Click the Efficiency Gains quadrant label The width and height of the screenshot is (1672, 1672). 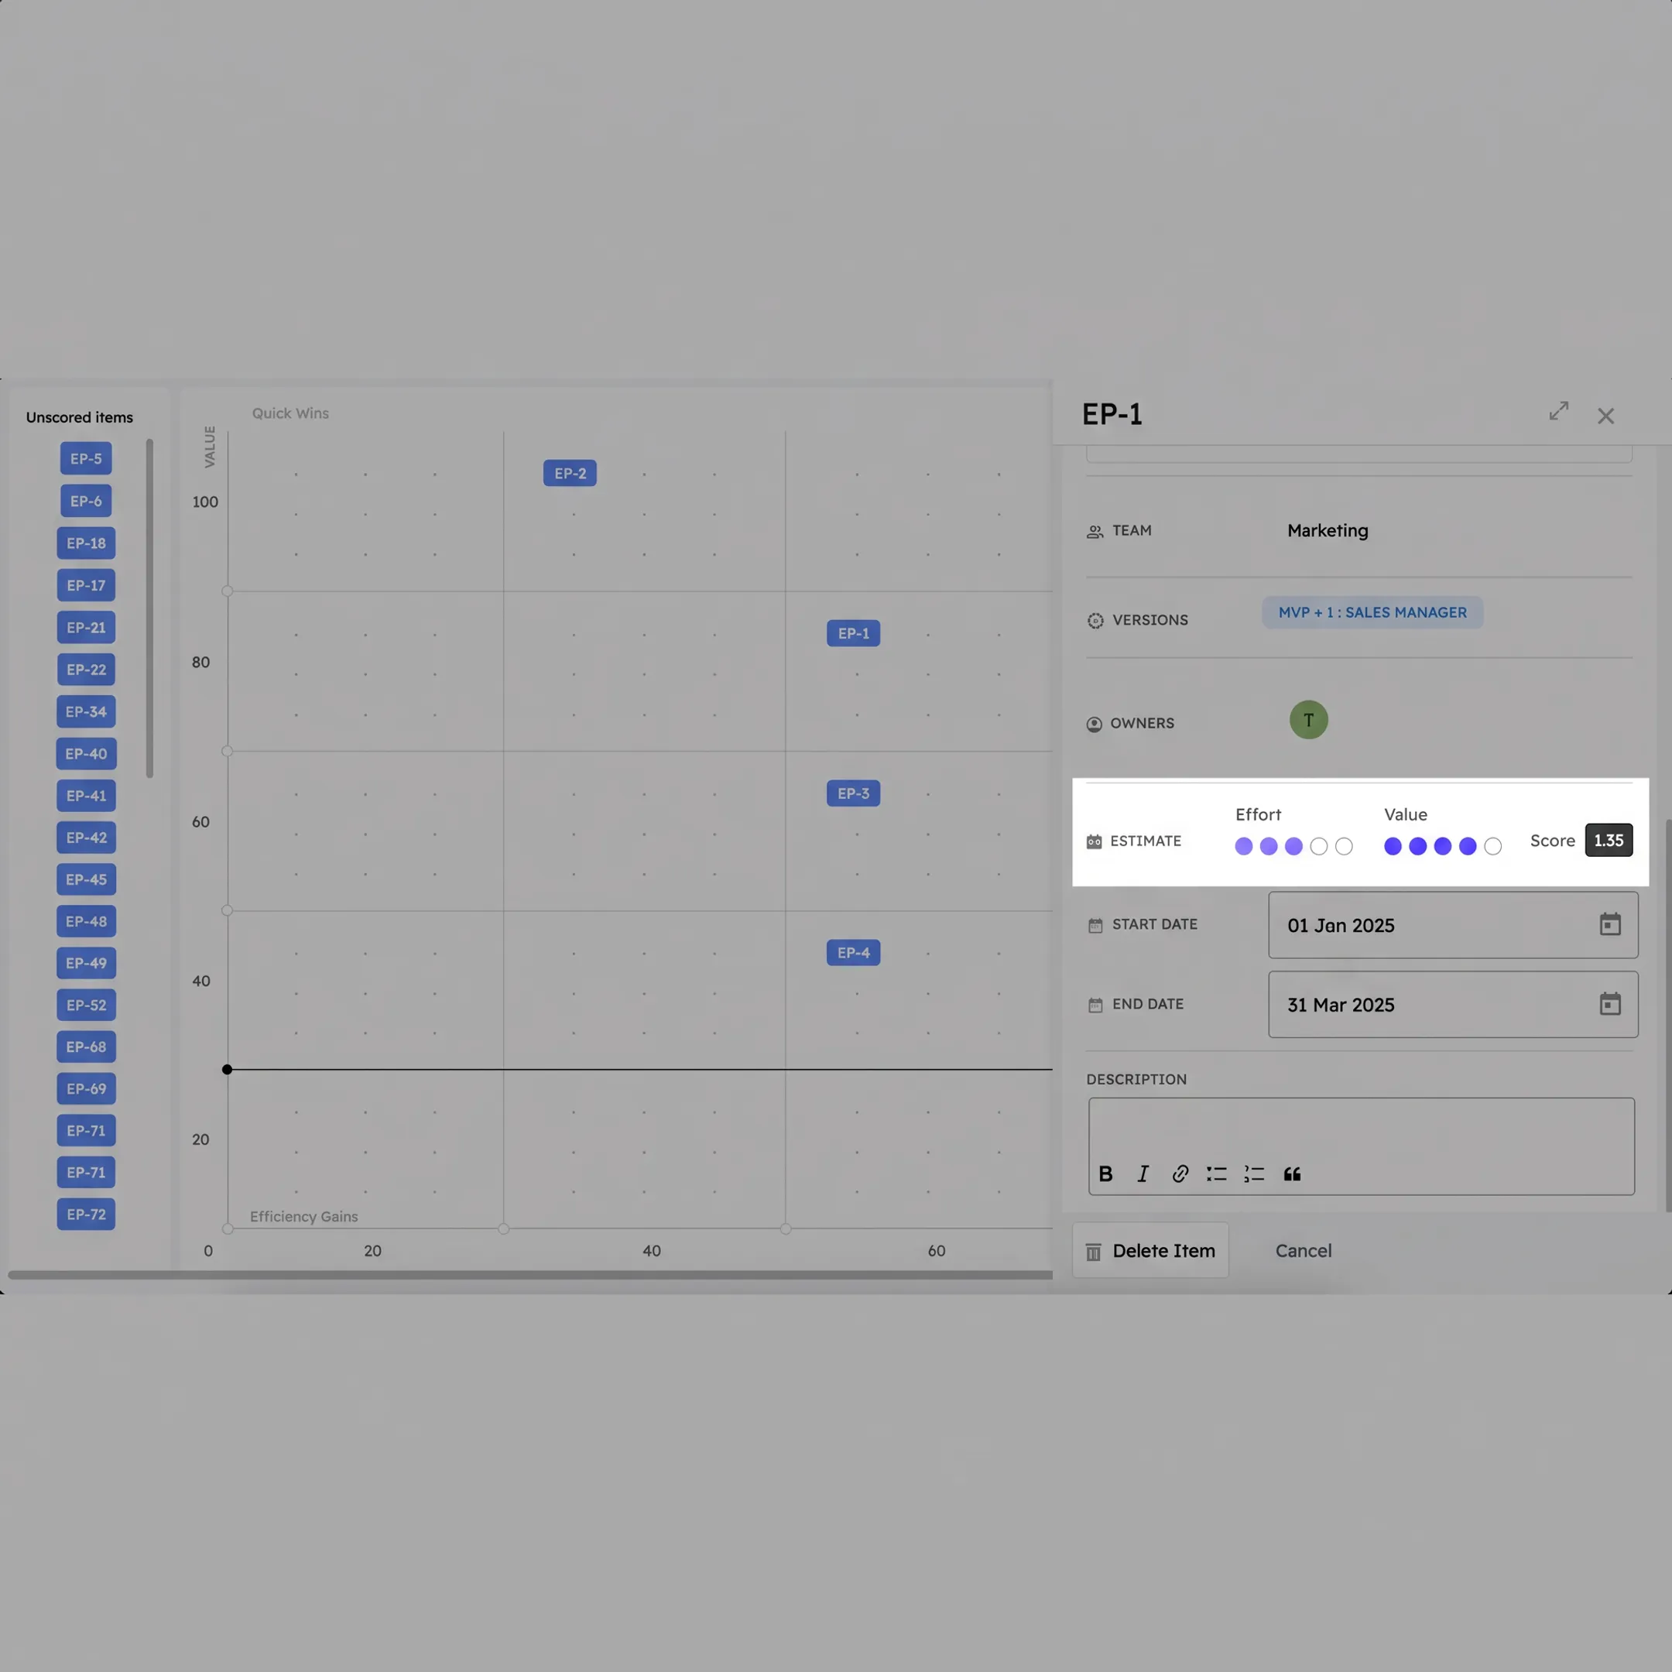click(303, 1217)
